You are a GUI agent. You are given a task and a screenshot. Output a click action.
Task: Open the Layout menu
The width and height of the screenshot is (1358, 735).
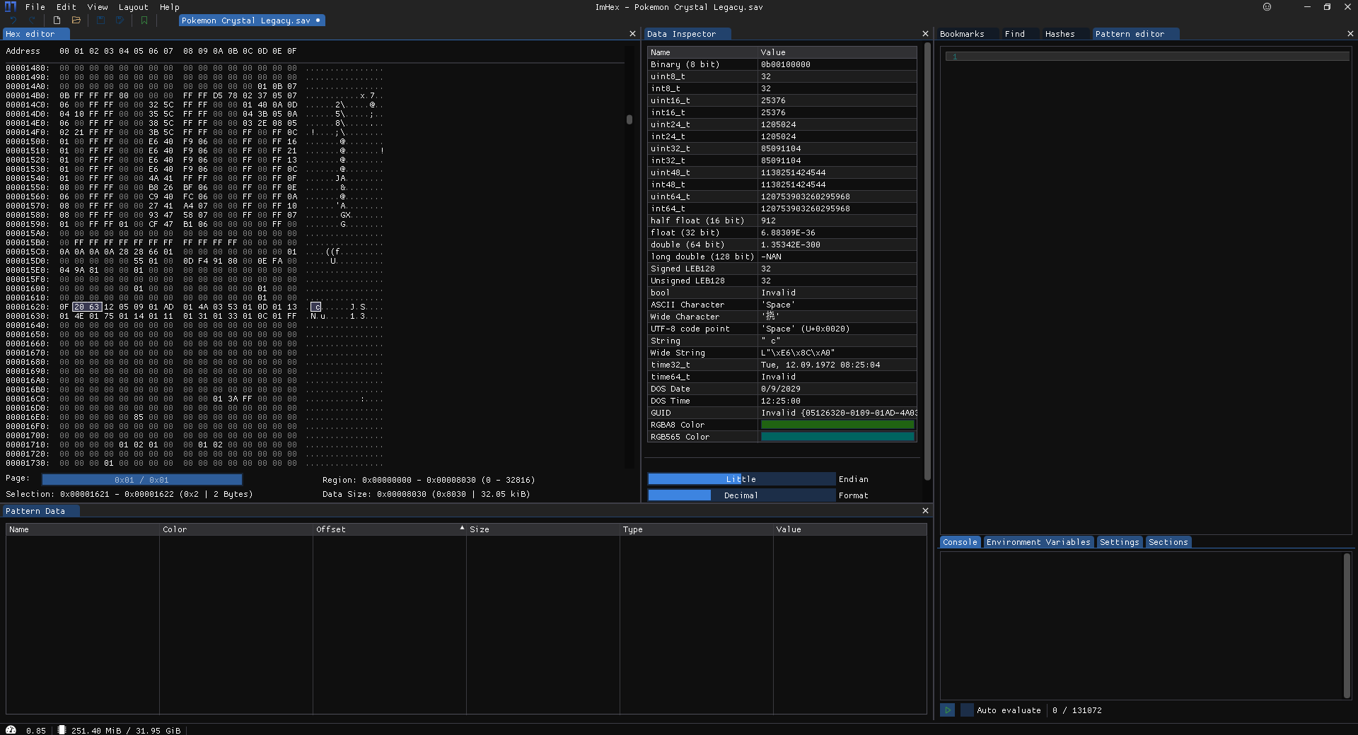point(134,7)
